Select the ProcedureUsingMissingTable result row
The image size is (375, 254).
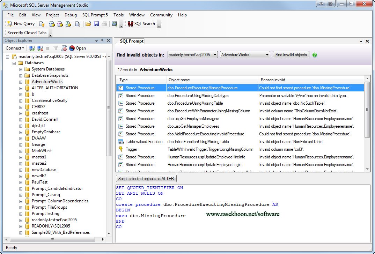[209, 103]
